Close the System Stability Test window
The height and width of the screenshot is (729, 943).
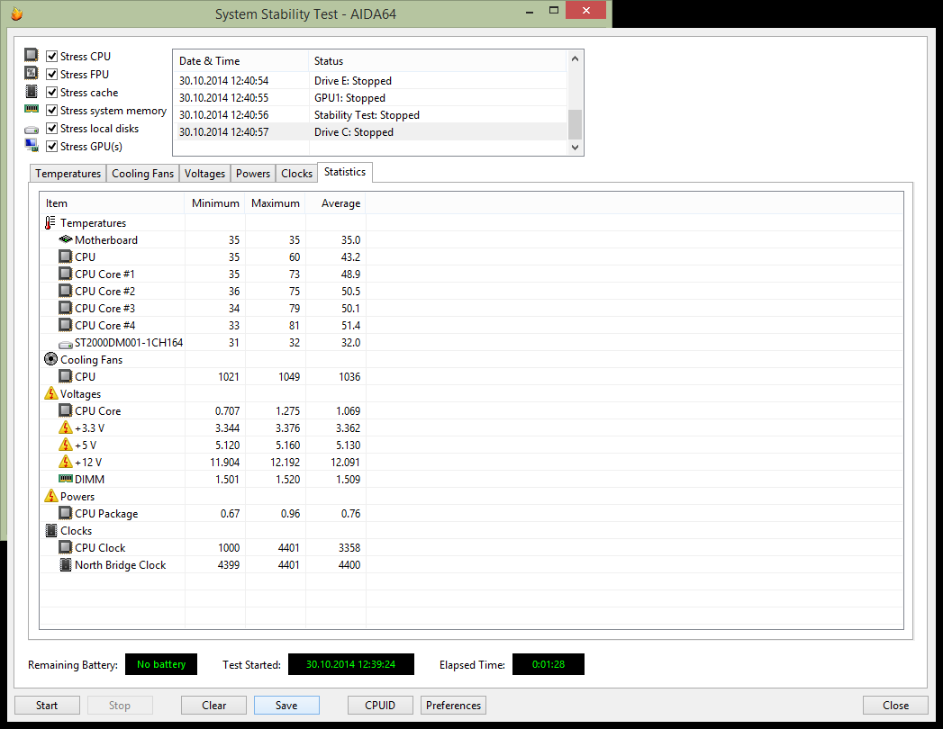[x=895, y=705]
